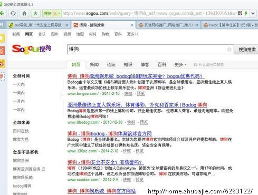Click suggested search bodog博狗
The height and width of the screenshot is (195, 258).
pyautogui.click(x=22, y=186)
